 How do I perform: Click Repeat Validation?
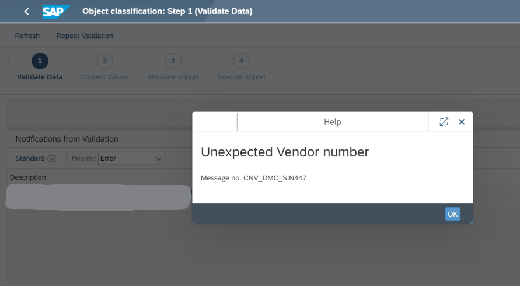coord(85,36)
